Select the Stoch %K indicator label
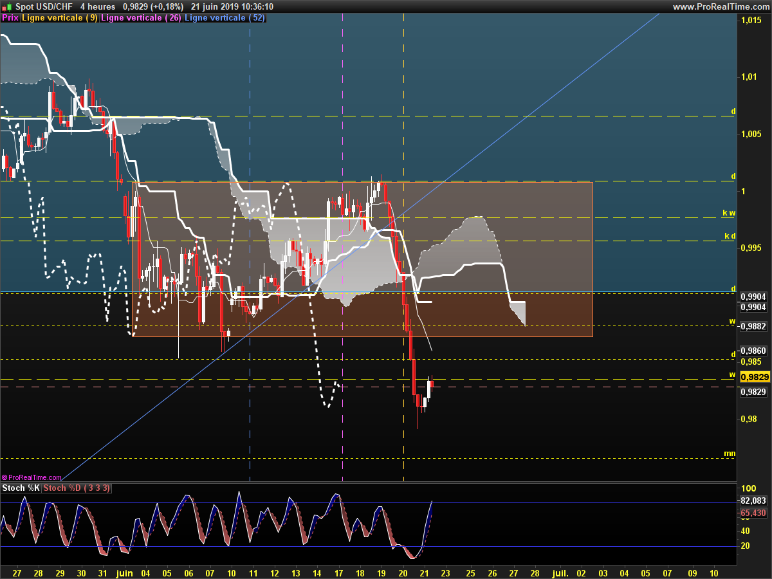The image size is (772, 579). (21, 488)
